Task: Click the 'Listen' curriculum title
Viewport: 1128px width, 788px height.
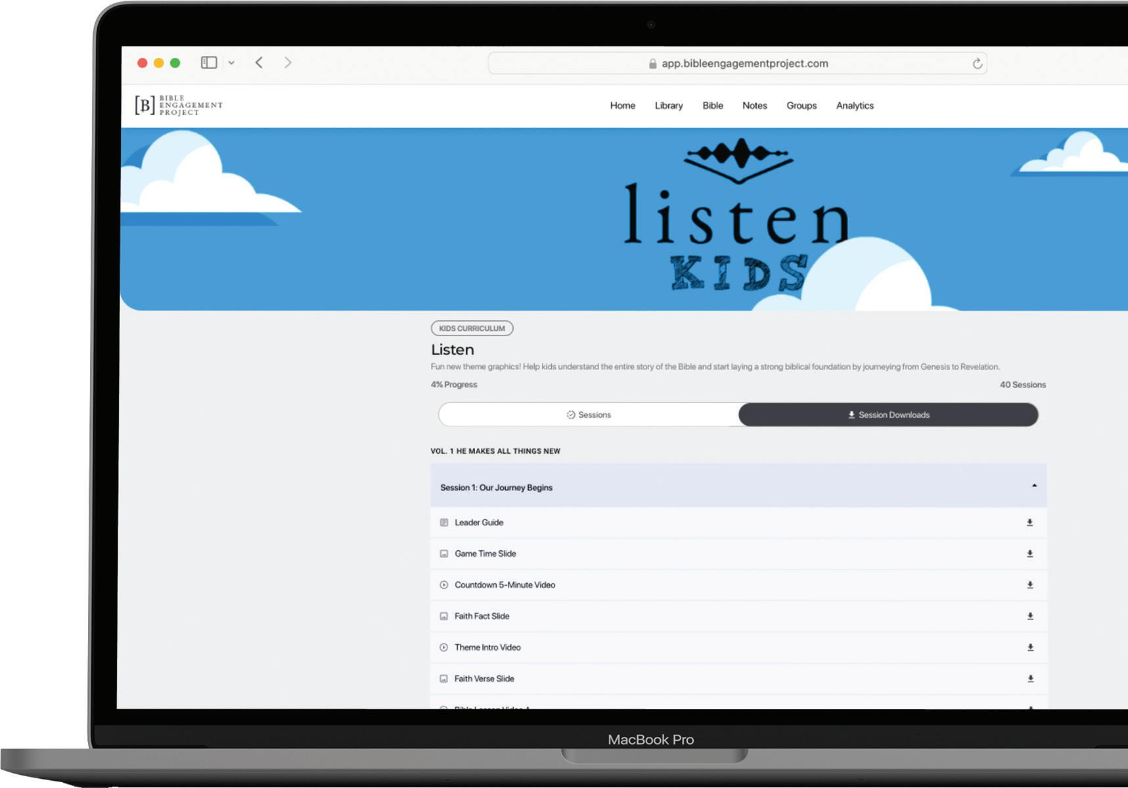Action: [453, 349]
